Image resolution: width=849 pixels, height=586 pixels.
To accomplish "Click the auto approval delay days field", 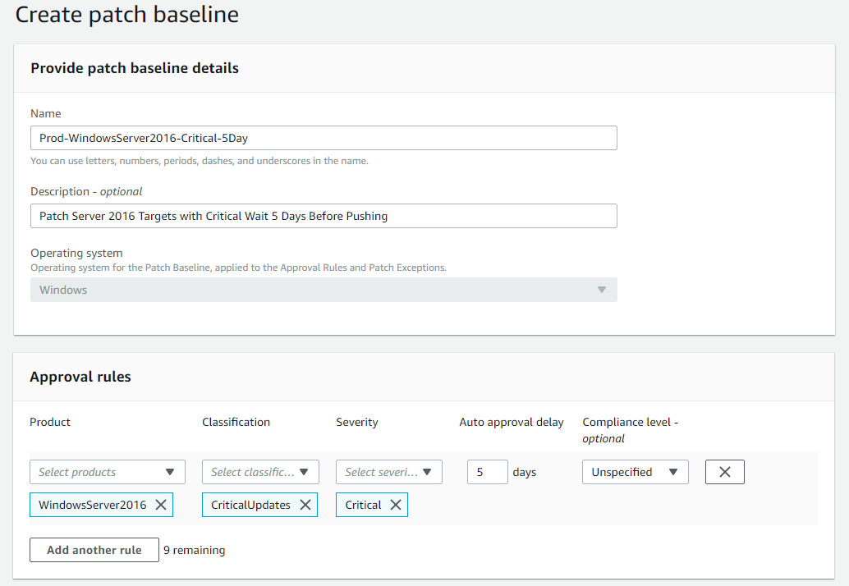I will click(x=487, y=472).
